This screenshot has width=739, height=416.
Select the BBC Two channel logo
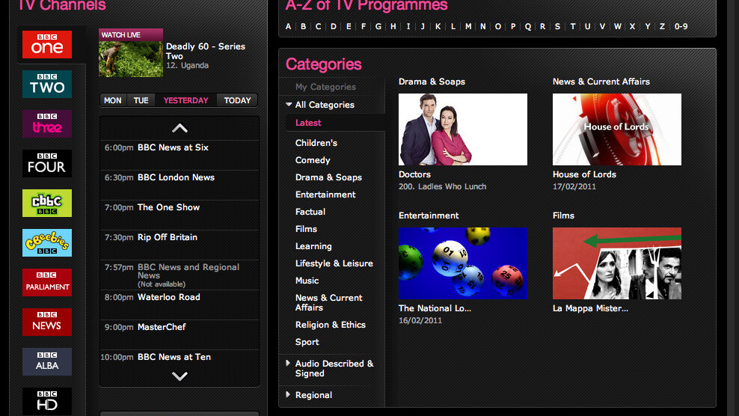[47, 84]
